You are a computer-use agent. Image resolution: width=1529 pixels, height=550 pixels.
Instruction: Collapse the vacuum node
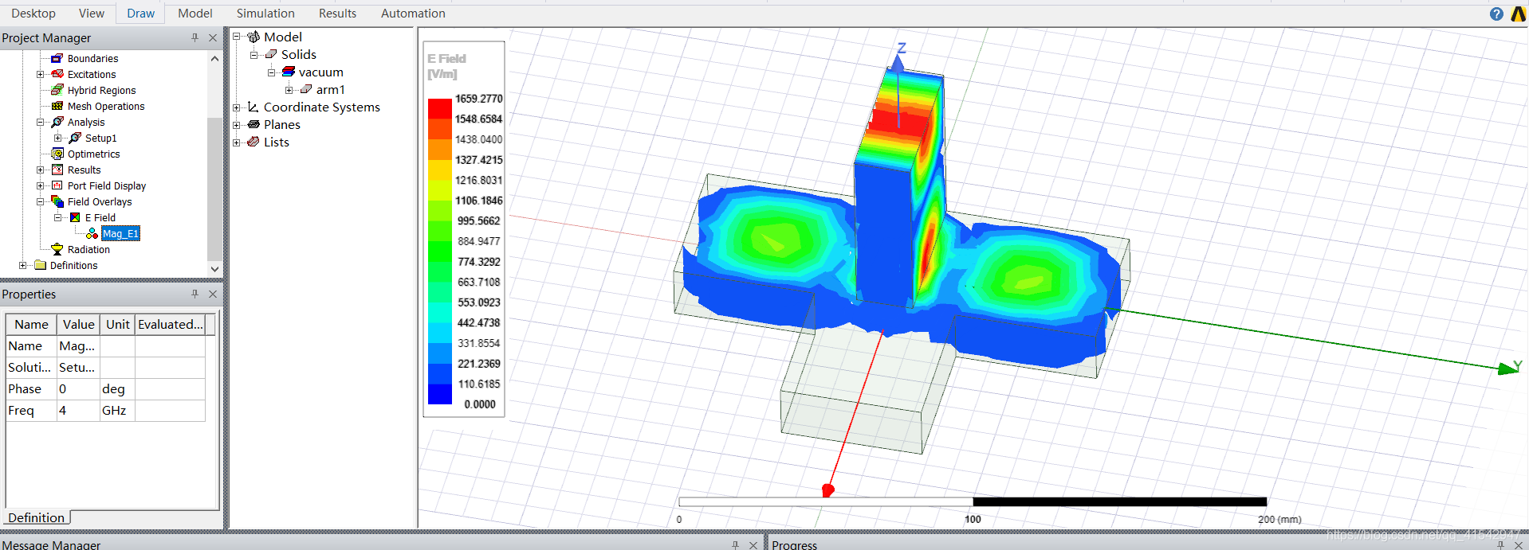point(271,72)
